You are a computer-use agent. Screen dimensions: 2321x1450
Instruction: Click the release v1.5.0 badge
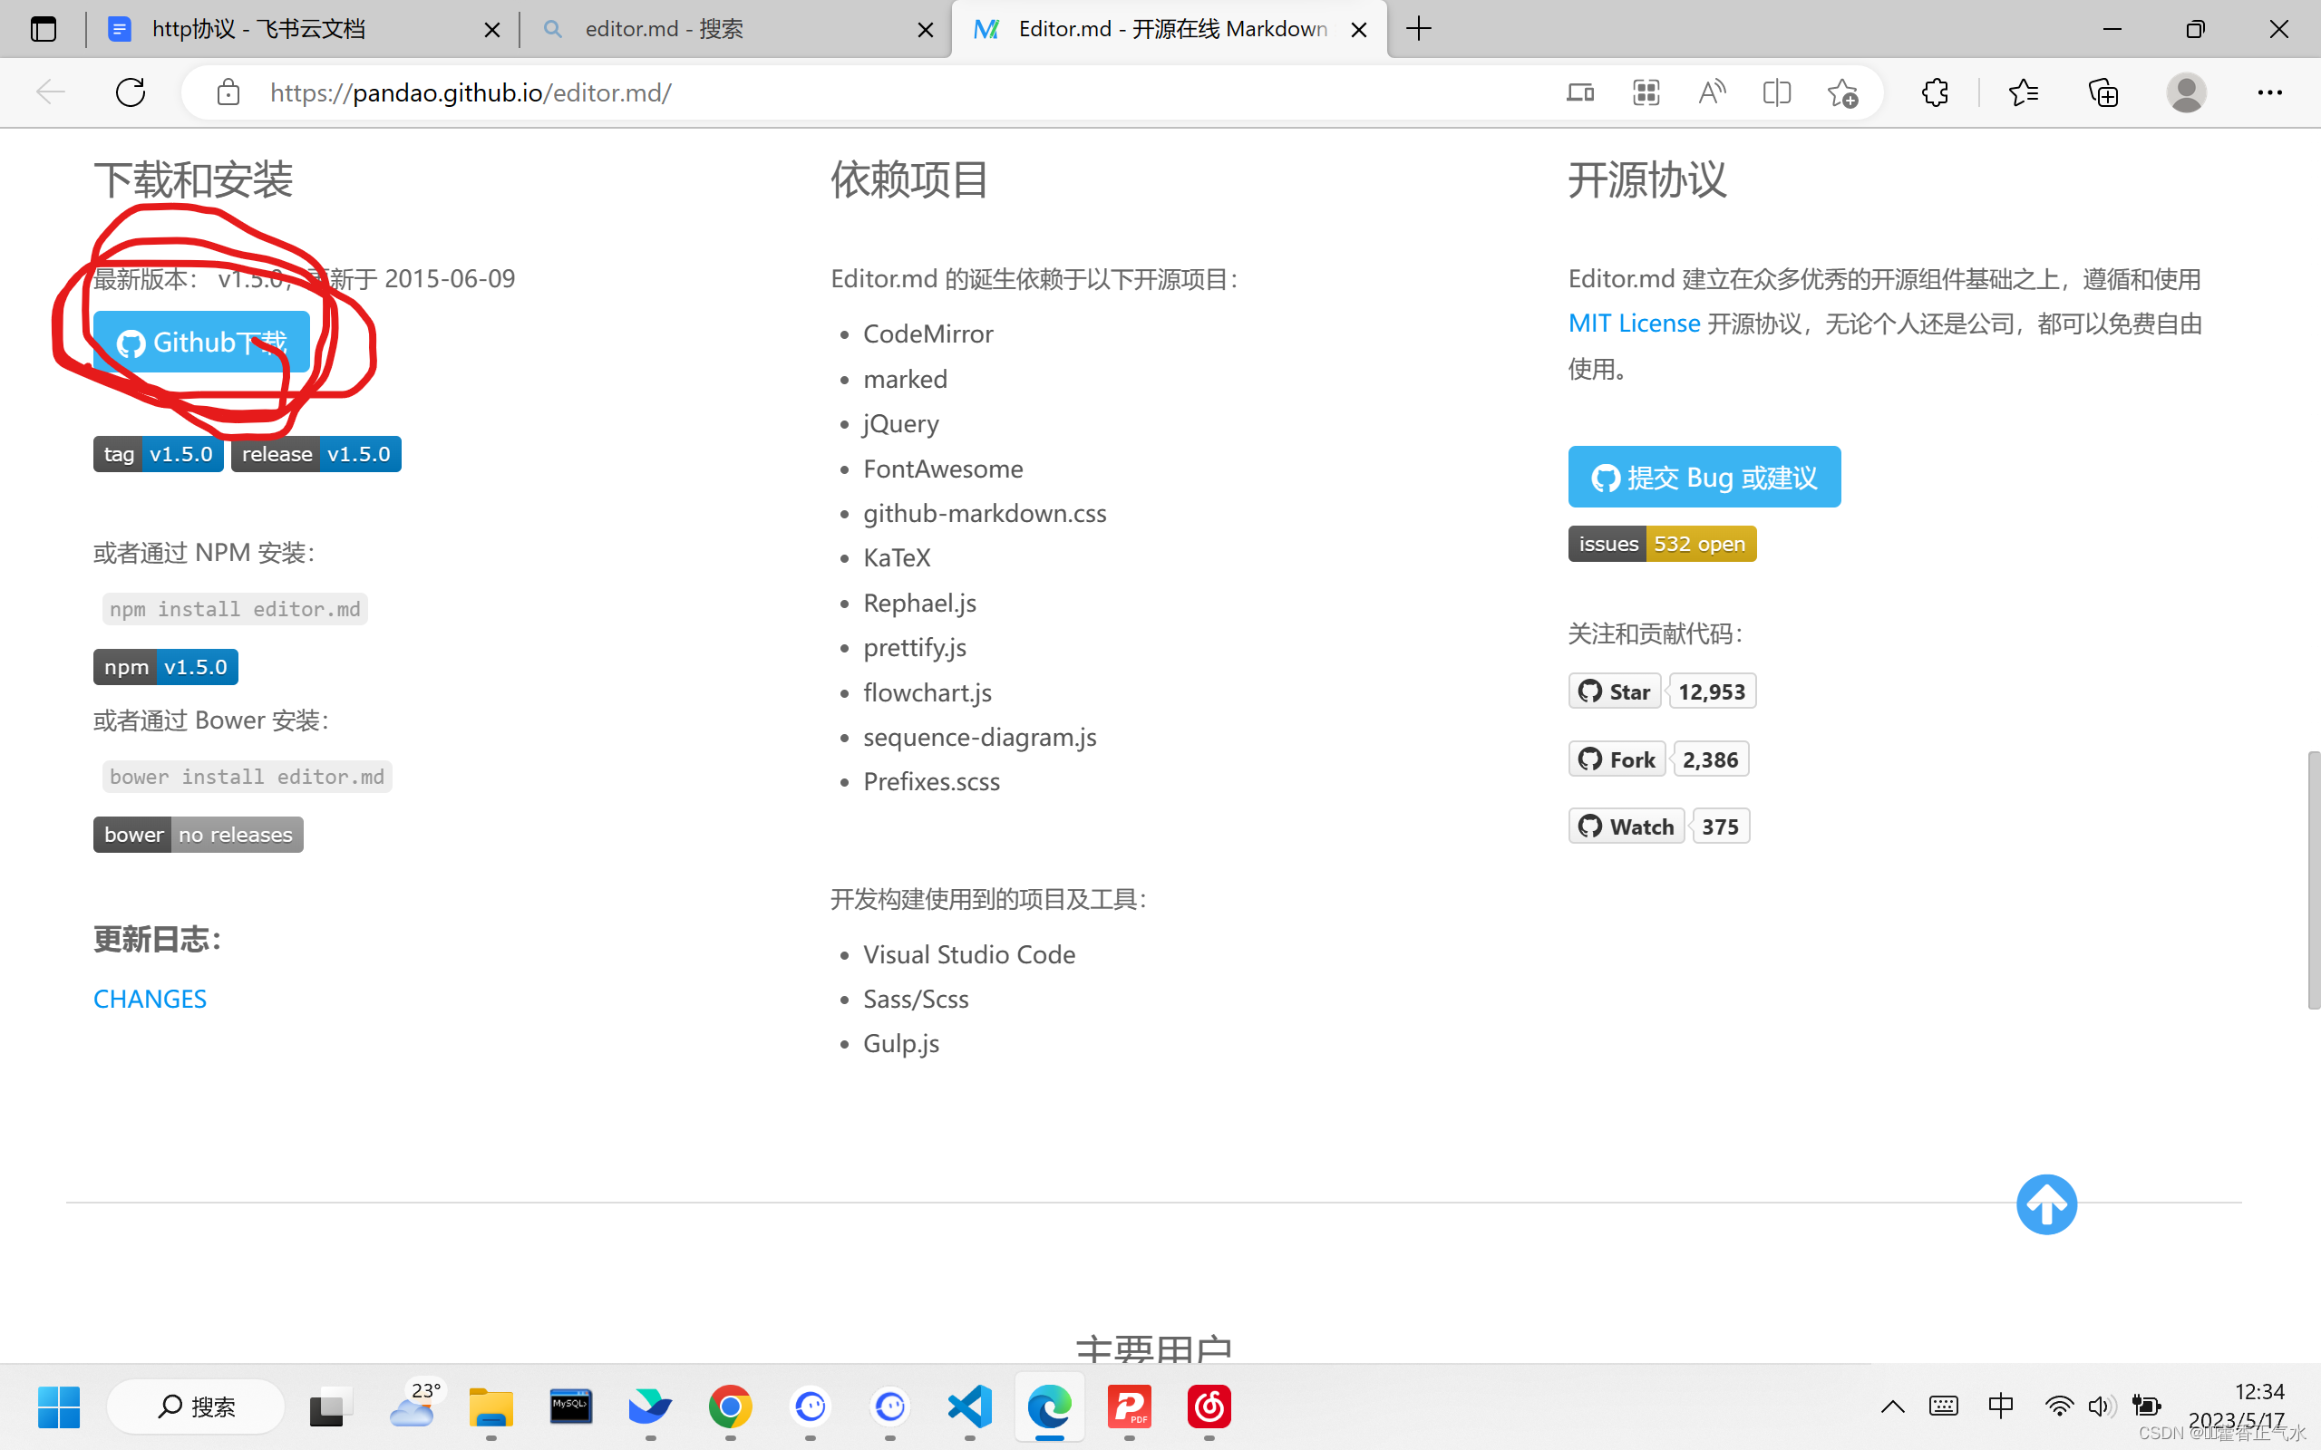316,454
